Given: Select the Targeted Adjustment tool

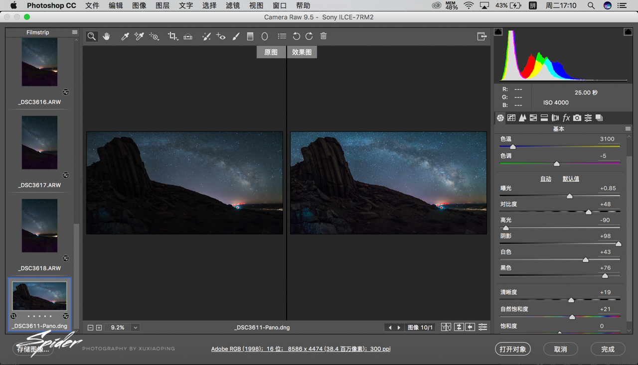Looking at the screenshot, I should [x=154, y=36].
